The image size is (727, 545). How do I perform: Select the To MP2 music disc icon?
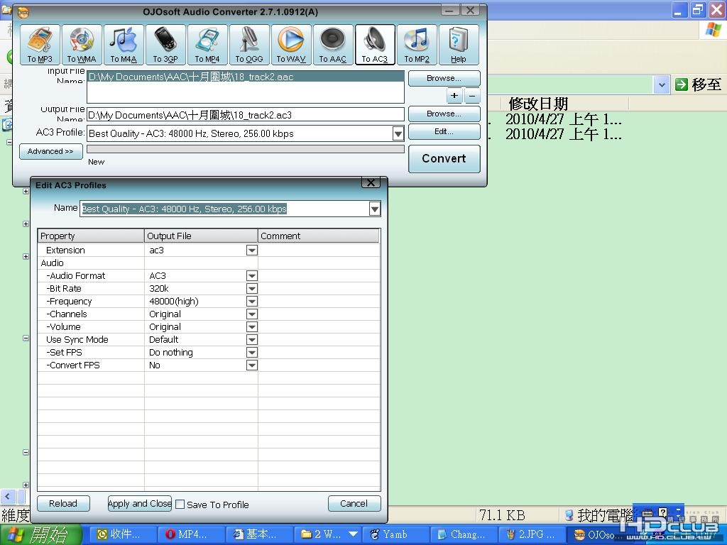point(417,45)
